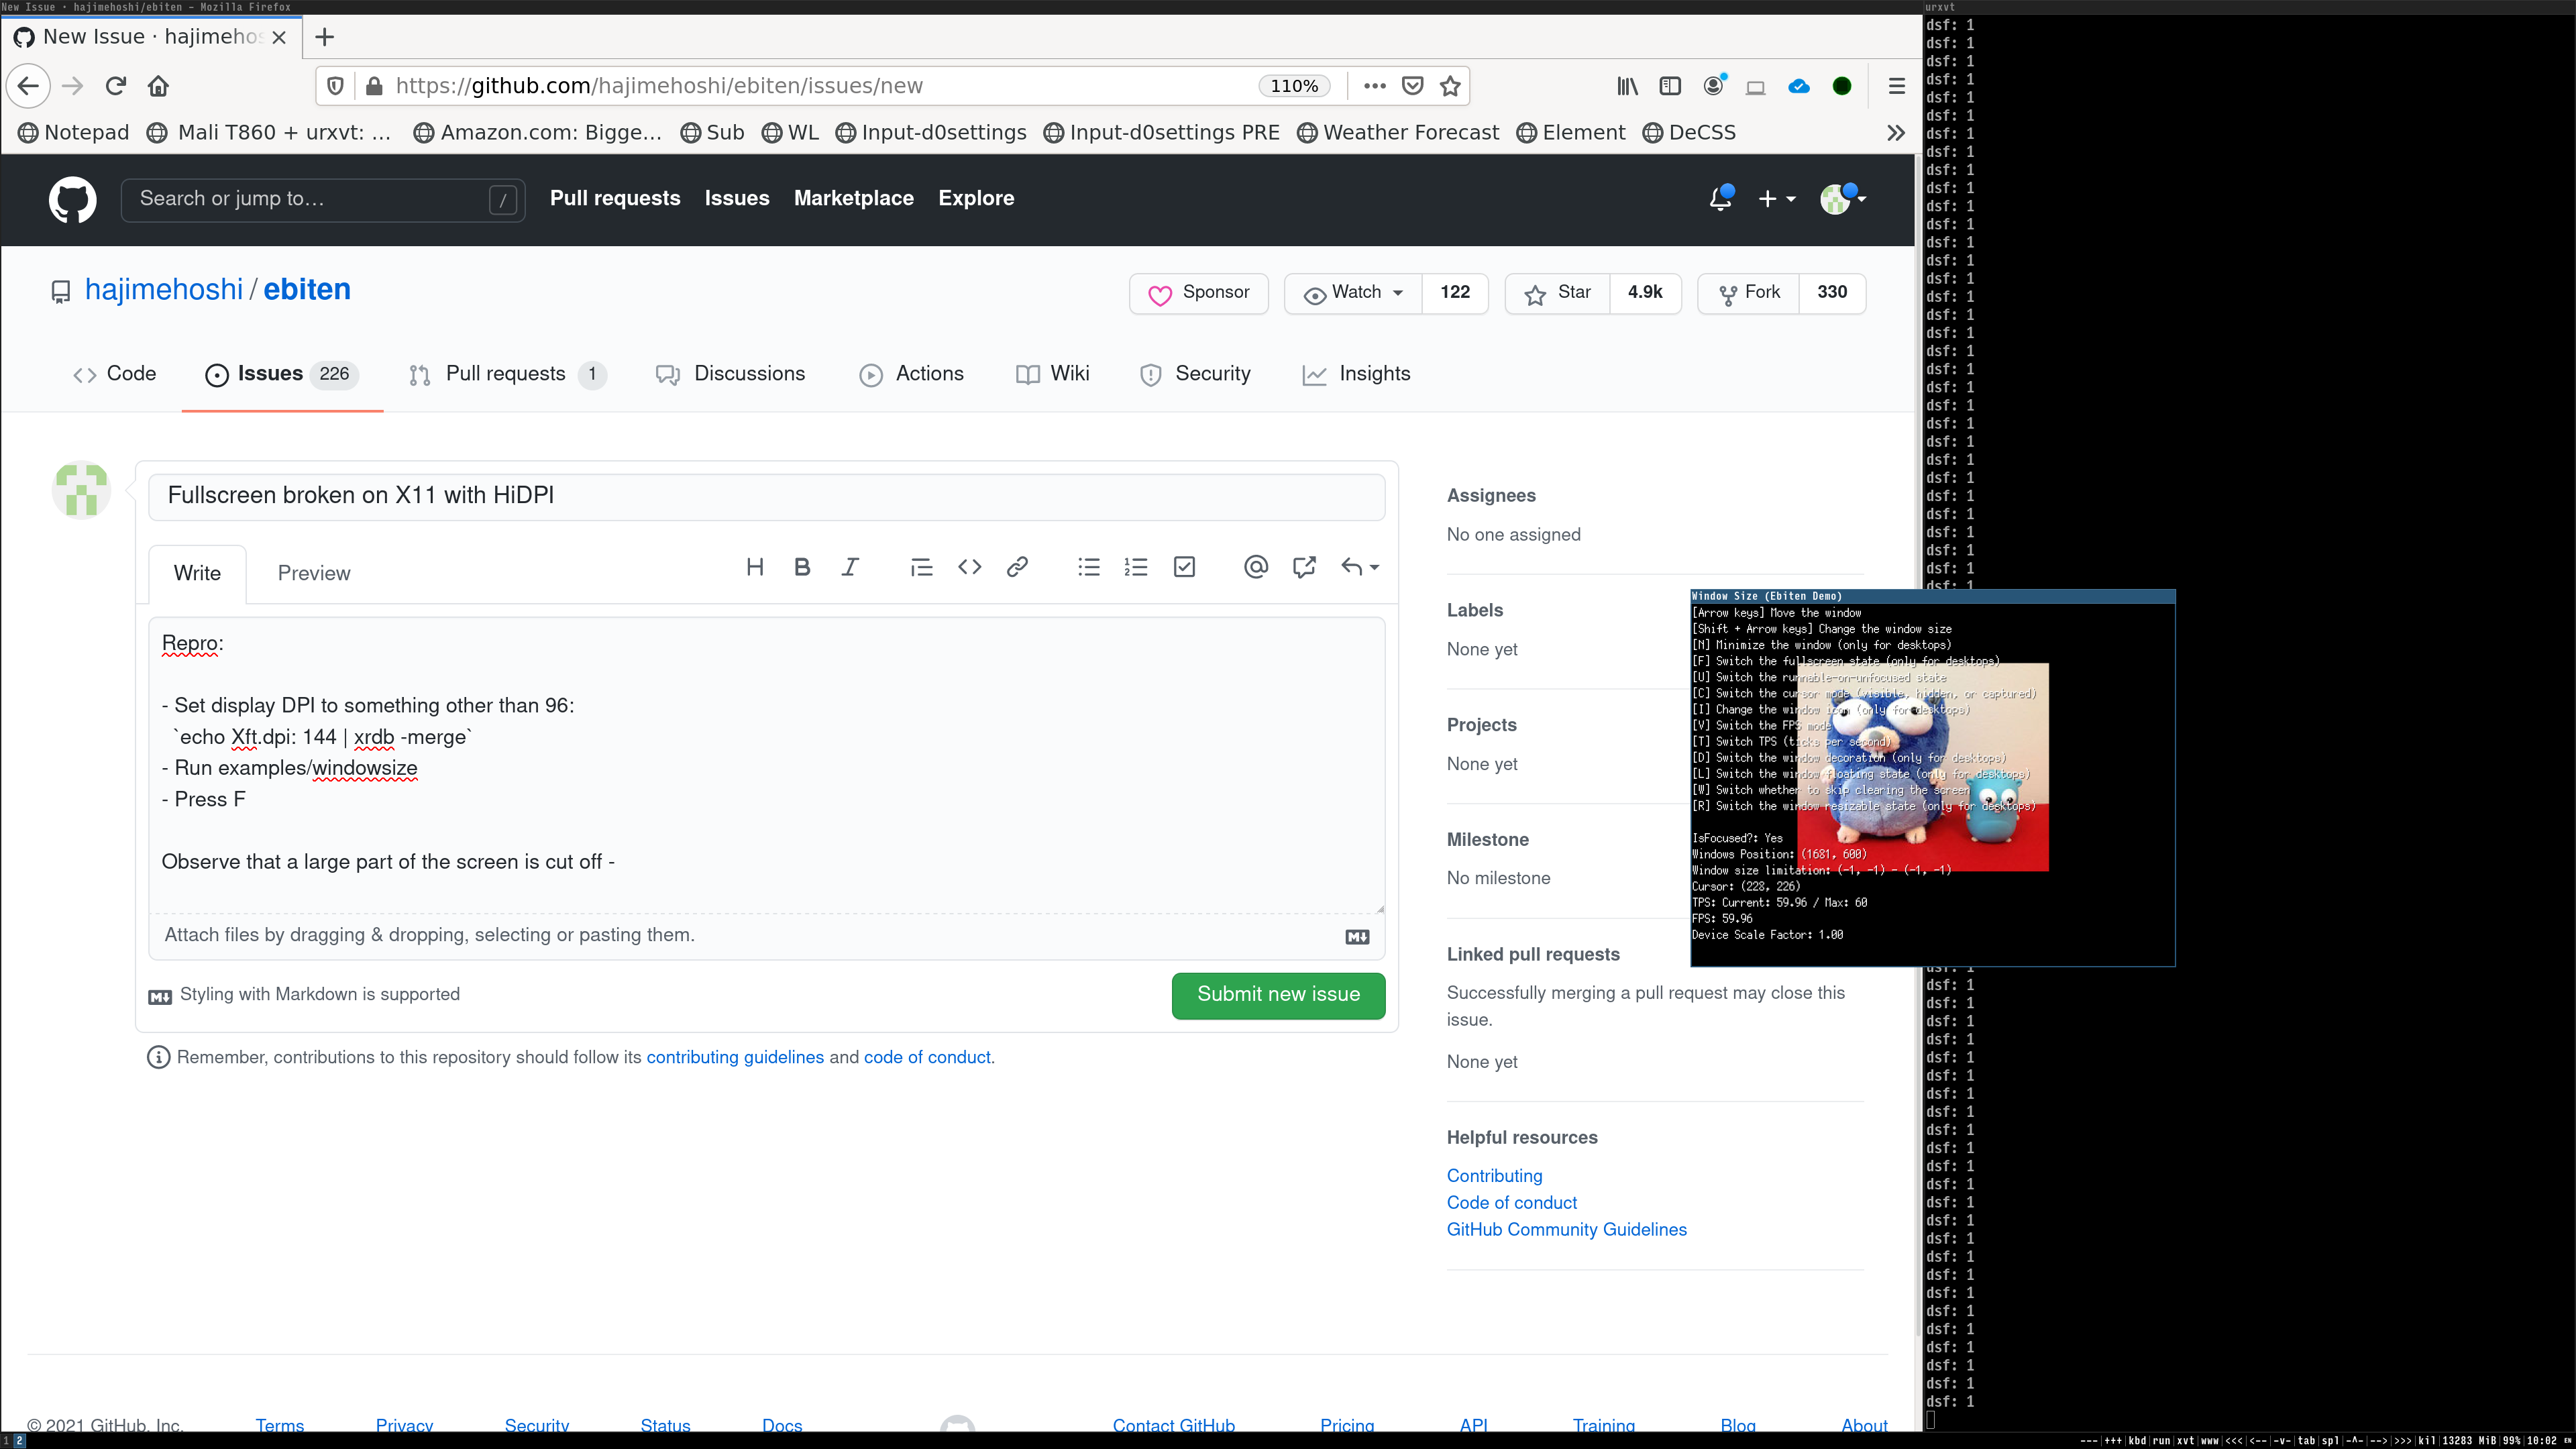
Task: Click the Firefox back arrow button
Action: click(28, 86)
